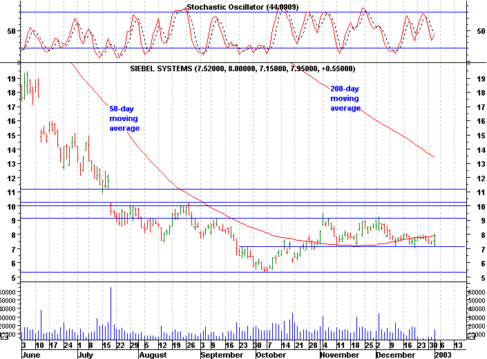Select date label 24 under June
Screen dimensions: 487x359
point(68,345)
